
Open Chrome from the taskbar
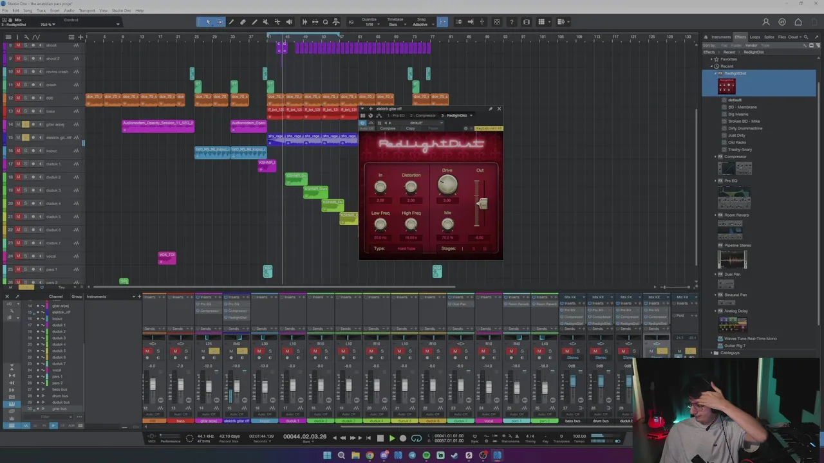[x=370, y=455]
